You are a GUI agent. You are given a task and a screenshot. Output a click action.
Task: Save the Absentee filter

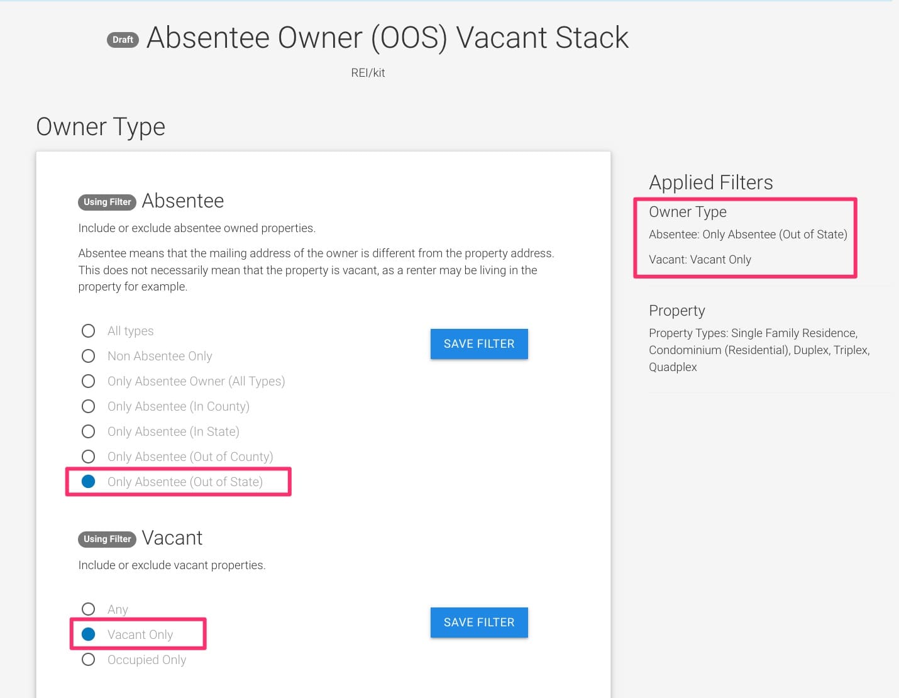[x=478, y=344]
